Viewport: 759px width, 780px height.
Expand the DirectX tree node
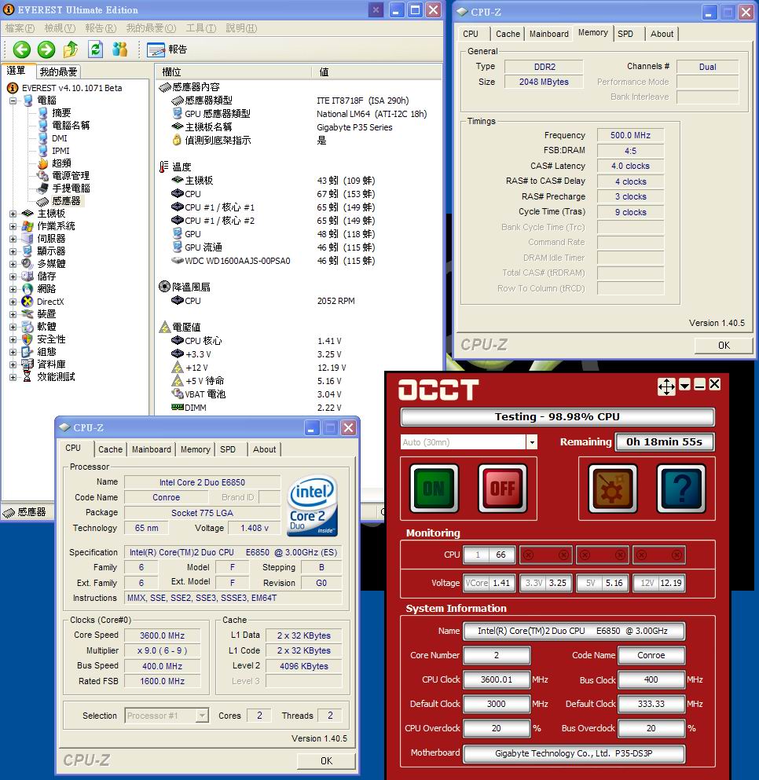point(13,302)
